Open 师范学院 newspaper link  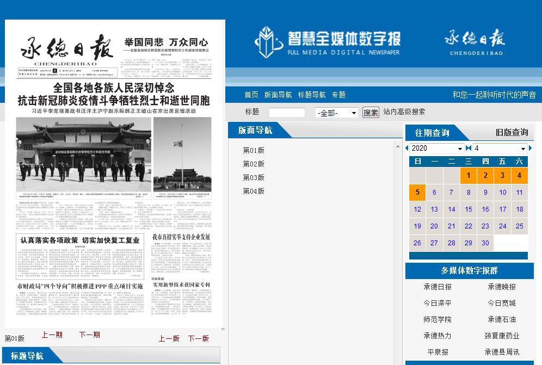(438, 319)
